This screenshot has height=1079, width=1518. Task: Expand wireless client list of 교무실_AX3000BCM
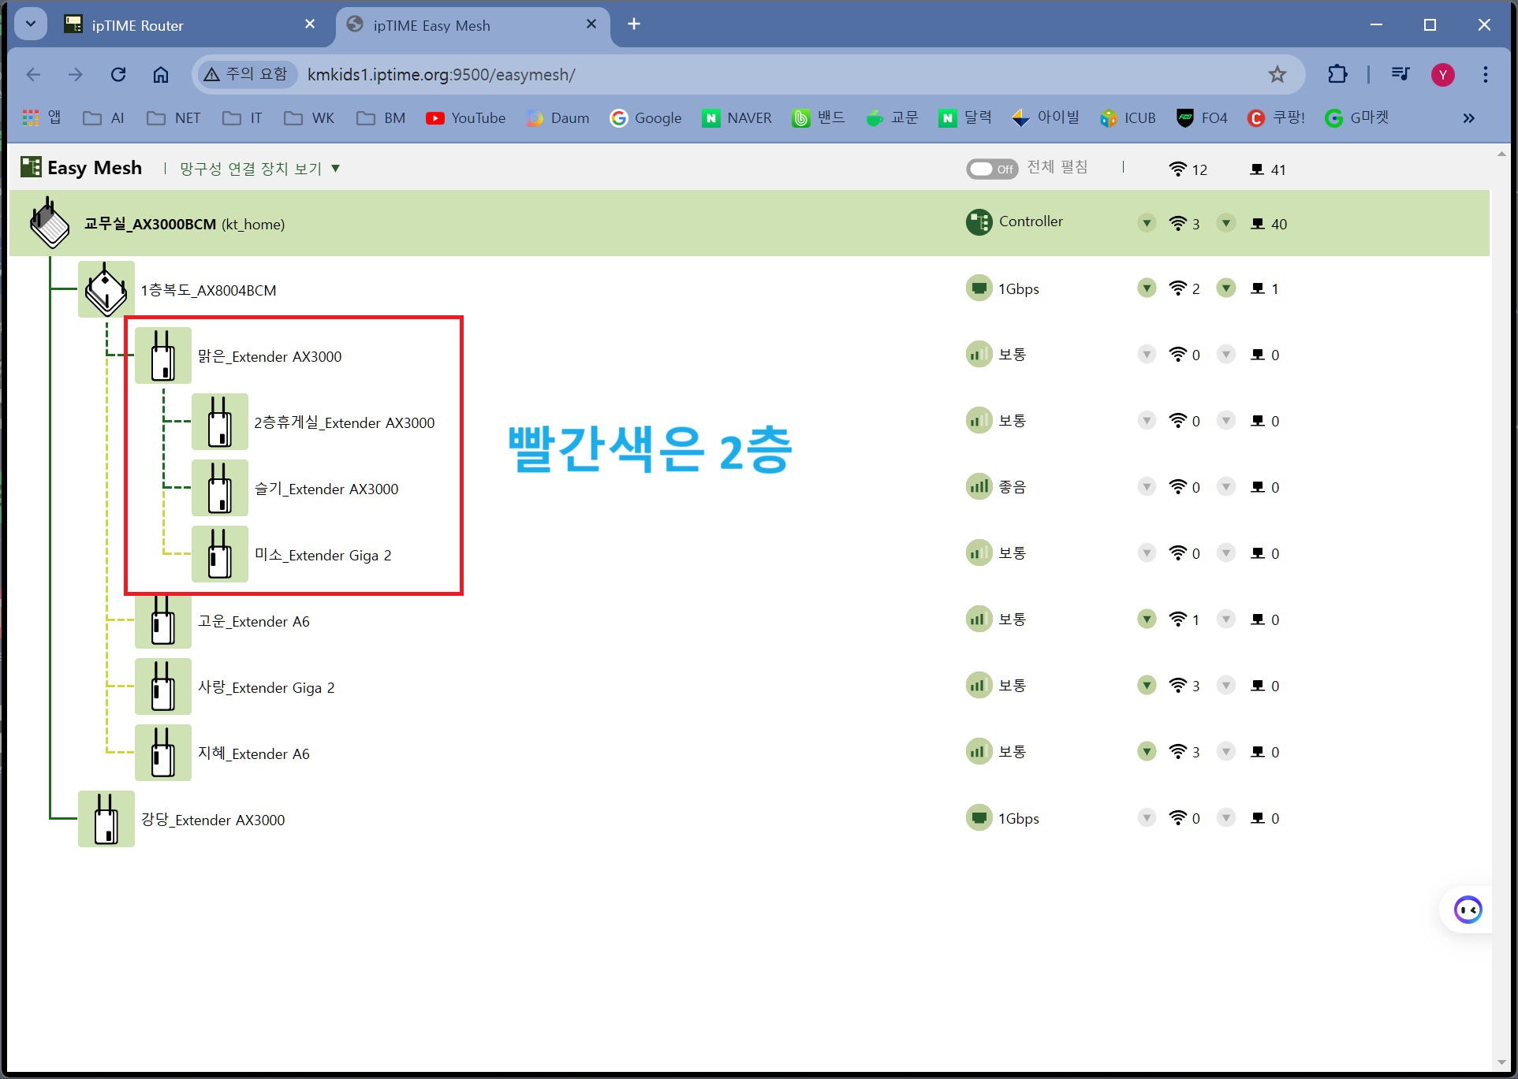point(1147,223)
